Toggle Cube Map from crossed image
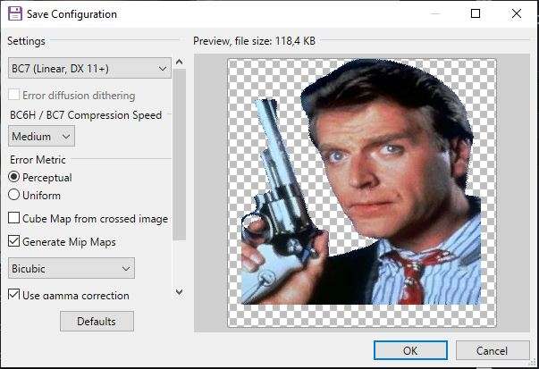Viewport: 539px width, 369px height. 13,218
